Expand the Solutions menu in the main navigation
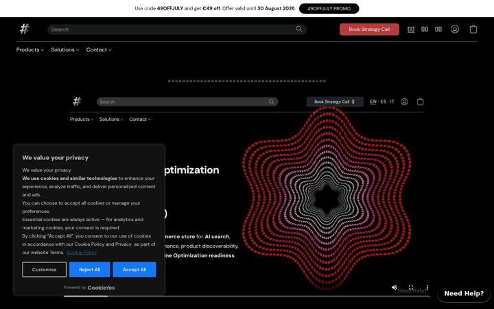 (65, 50)
